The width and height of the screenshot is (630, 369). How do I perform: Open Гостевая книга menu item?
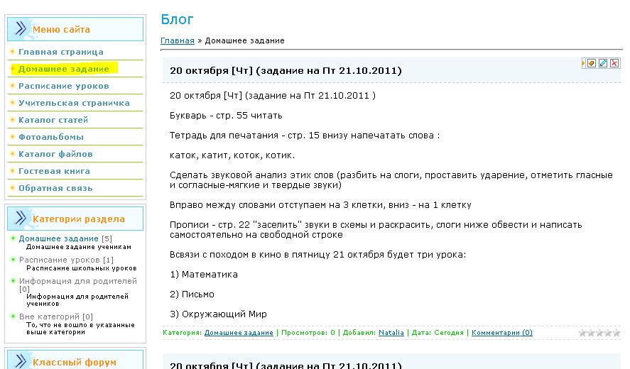click(x=54, y=171)
